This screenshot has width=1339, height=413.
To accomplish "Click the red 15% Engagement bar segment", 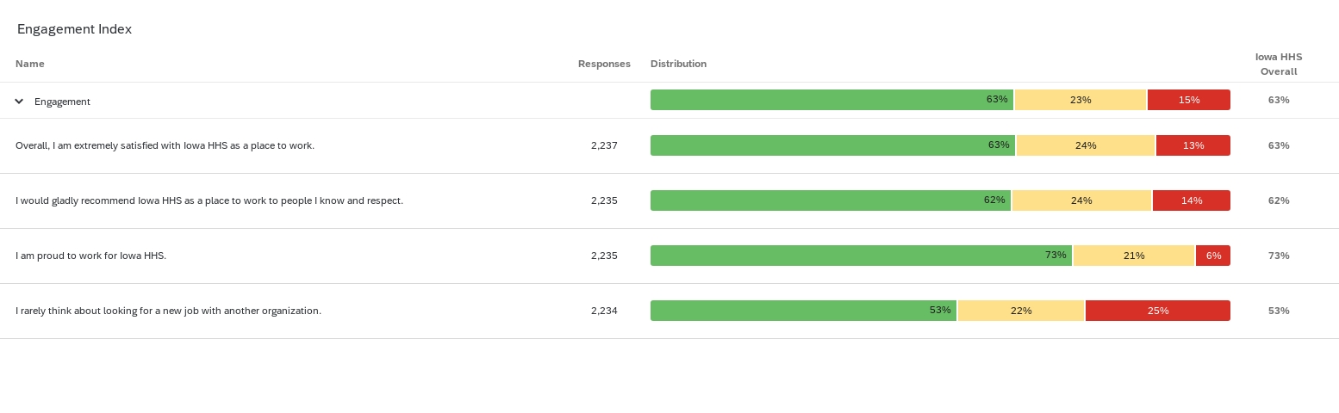I will pos(1188,100).
